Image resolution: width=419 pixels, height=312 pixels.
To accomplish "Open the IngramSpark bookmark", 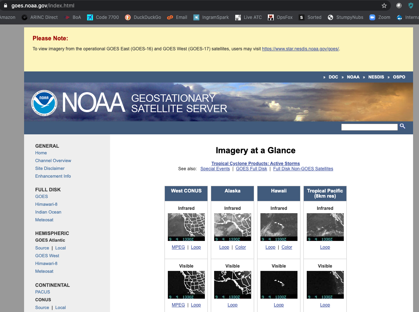I will [211, 17].
